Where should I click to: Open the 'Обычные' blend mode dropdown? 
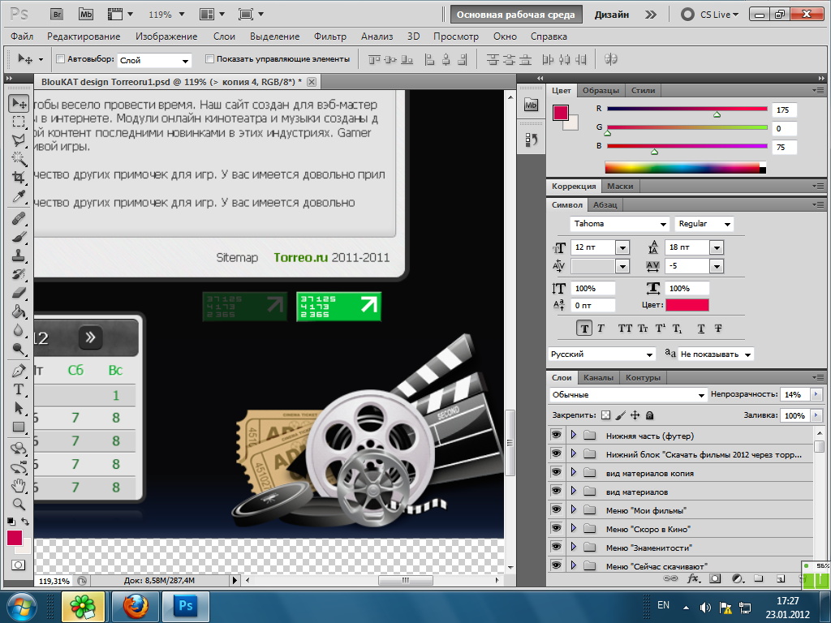pyautogui.click(x=628, y=395)
